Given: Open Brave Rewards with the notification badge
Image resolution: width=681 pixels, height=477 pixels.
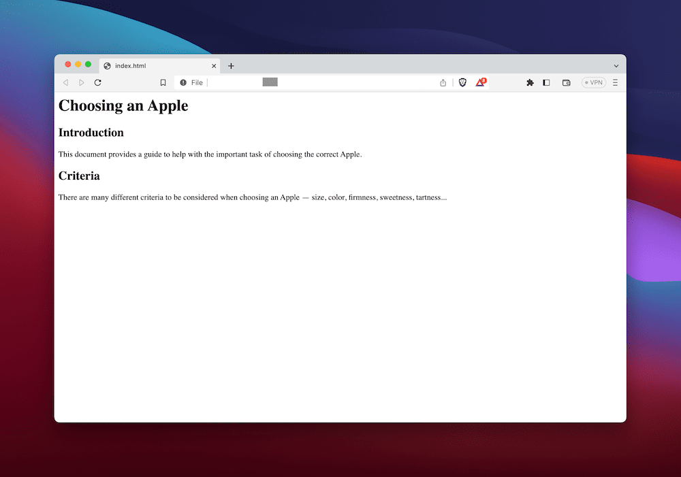Looking at the screenshot, I should coord(479,82).
